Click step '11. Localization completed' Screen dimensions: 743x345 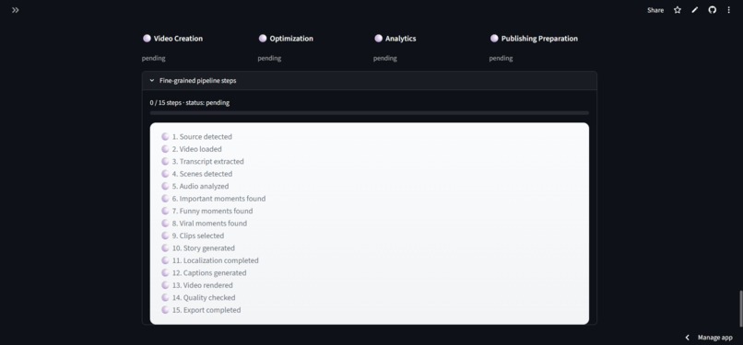[x=215, y=260]
